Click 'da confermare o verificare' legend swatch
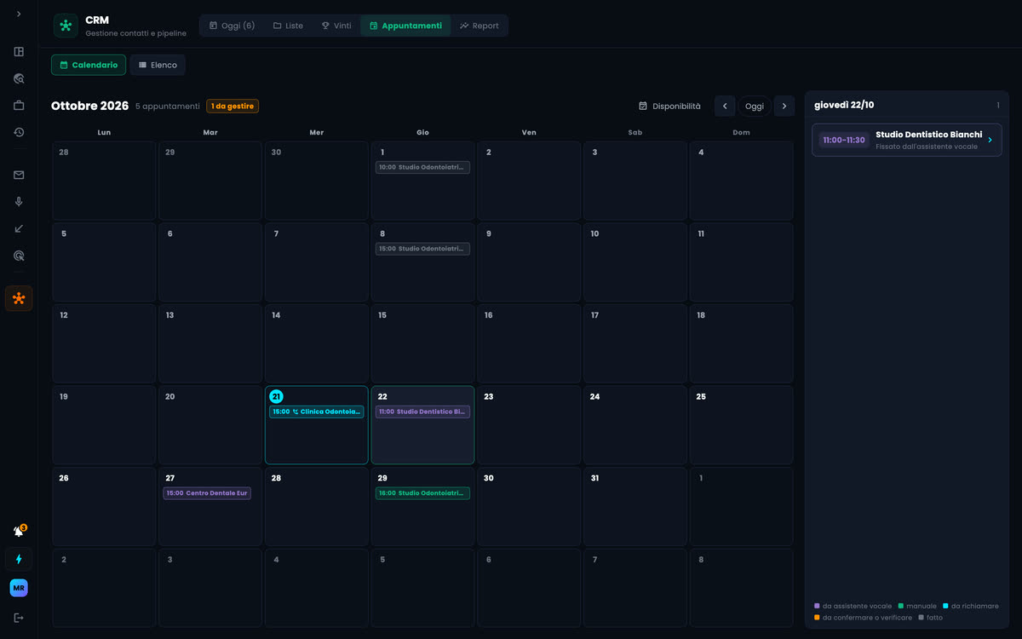Viewport: 1022px width, 639px height. coord(817,618)
